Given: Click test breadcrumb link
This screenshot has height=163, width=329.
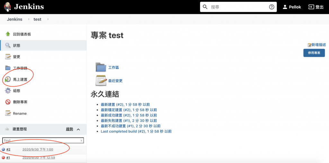Looking at the screenshot, I should 37,19.
